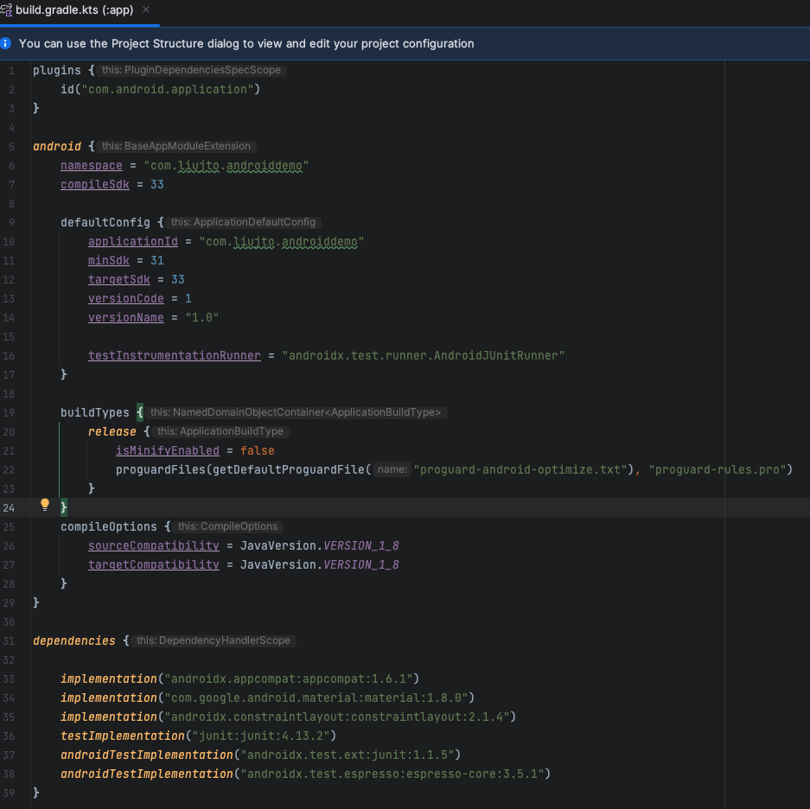Image resolution: width=810 pixels, height=809 pixels.
Task: Click the androidx.test.ext:junit:1.1.5 string
Action: (x=348, y=755)
